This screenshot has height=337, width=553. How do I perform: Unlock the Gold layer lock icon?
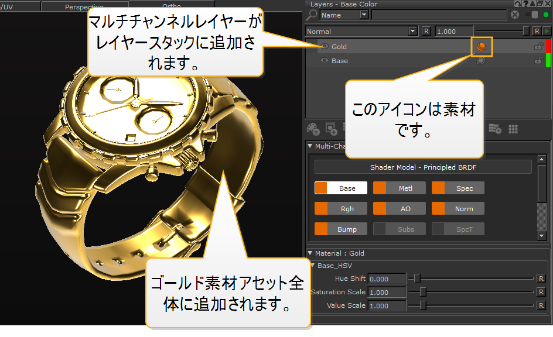click(538, 47)
